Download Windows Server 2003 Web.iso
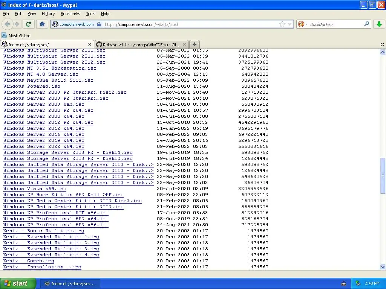 [44, 105]
